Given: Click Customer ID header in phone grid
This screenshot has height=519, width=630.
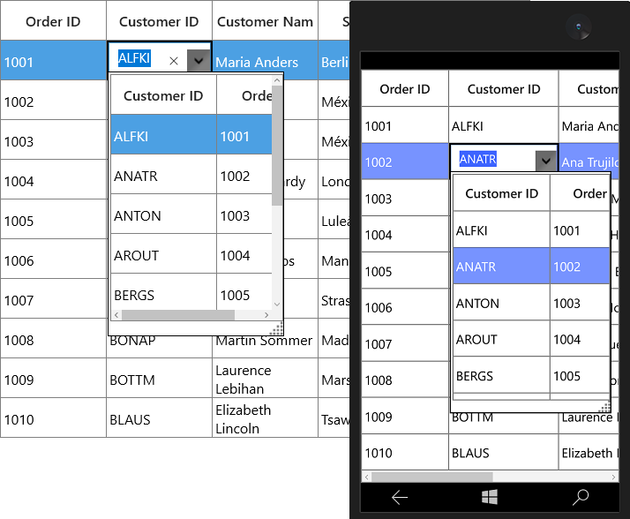Looking at the screenshot, I should tap(504, 89).
